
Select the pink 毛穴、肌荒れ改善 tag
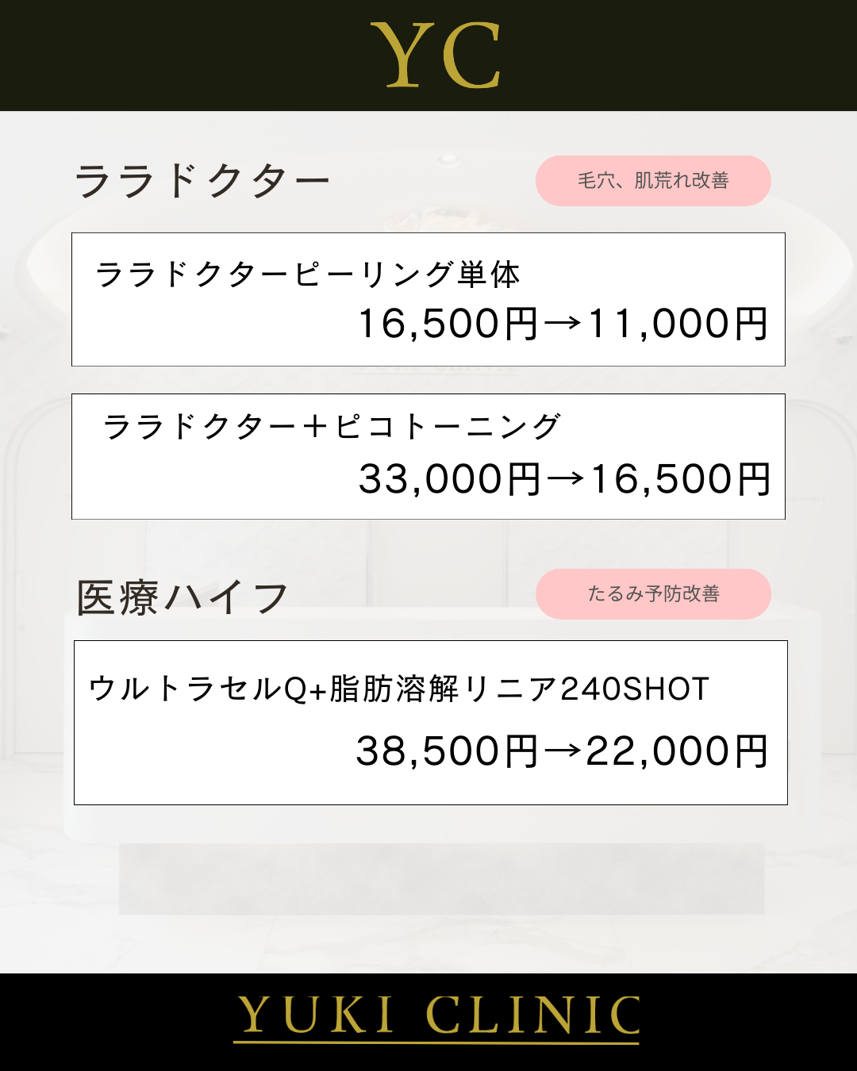coord(653,181)
